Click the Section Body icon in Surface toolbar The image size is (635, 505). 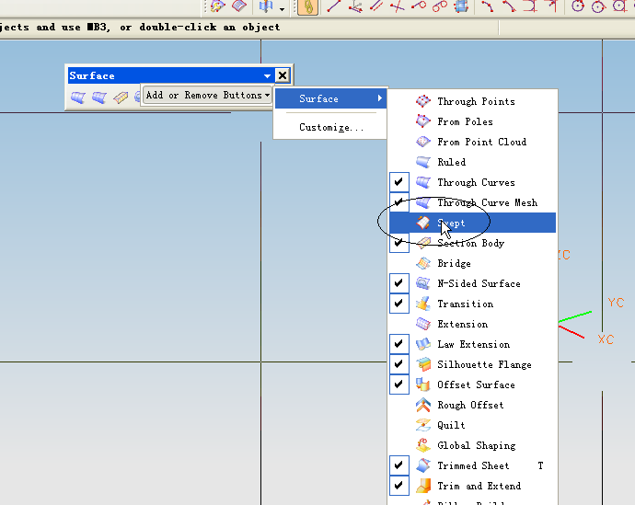click(x=121, y=98)
